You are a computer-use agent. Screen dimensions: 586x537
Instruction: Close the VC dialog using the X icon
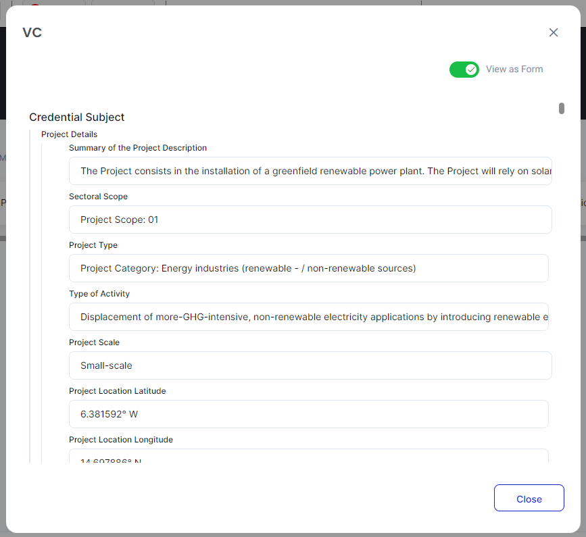[554, 32]
